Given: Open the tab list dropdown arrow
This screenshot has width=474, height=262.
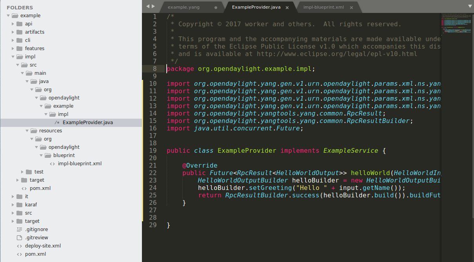Looking at the screenshot, I should (470, 6).
